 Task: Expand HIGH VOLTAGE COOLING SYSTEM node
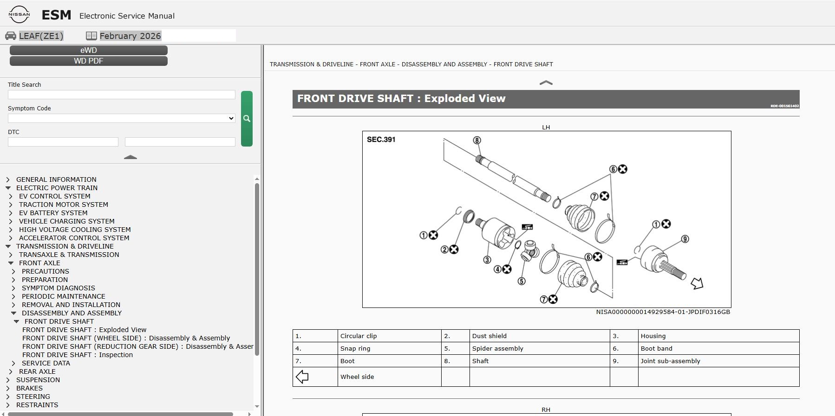click(11, 230)
